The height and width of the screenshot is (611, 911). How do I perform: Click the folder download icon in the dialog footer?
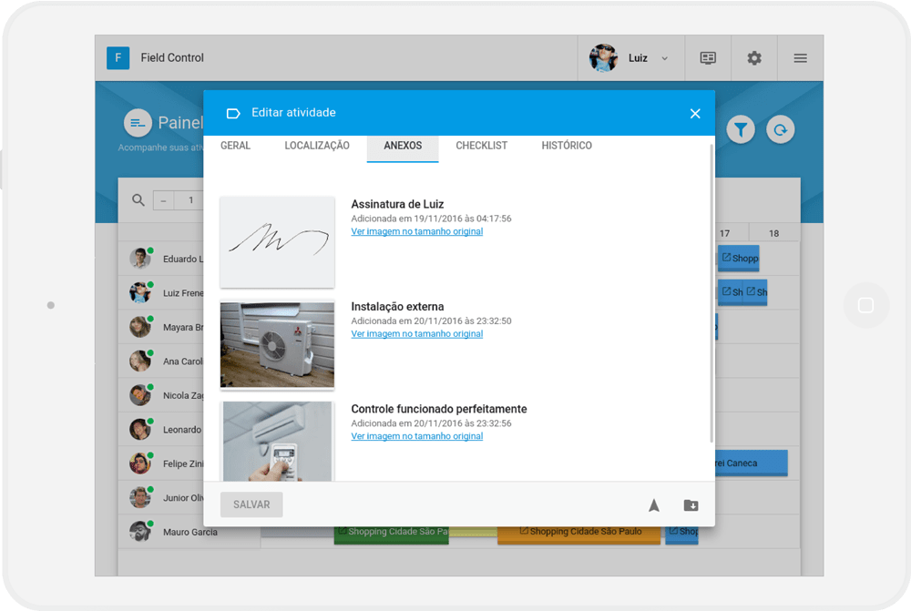coord(690,504)
